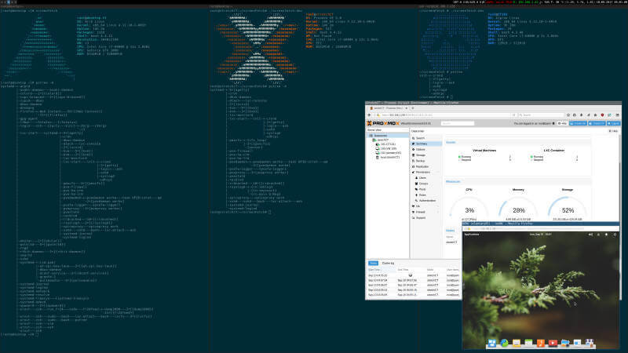The width and height of the screenshot is (628, 353).
Task: Select the Proxmox tab in Firefox tab bar
Action: (388, 108)
